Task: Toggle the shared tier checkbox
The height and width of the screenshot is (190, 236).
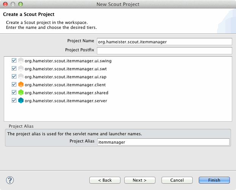Action: (x=14, y=92)
